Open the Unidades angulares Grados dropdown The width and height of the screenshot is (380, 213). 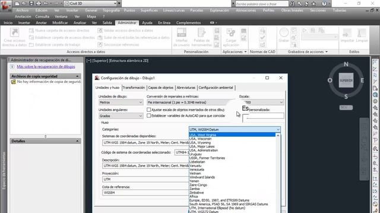[x=121, y=116]
